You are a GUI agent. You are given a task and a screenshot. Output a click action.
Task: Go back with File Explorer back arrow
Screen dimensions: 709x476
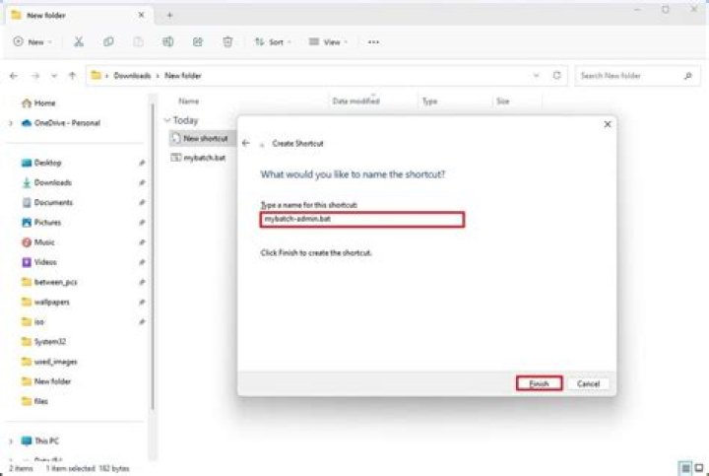pos(14,76)
